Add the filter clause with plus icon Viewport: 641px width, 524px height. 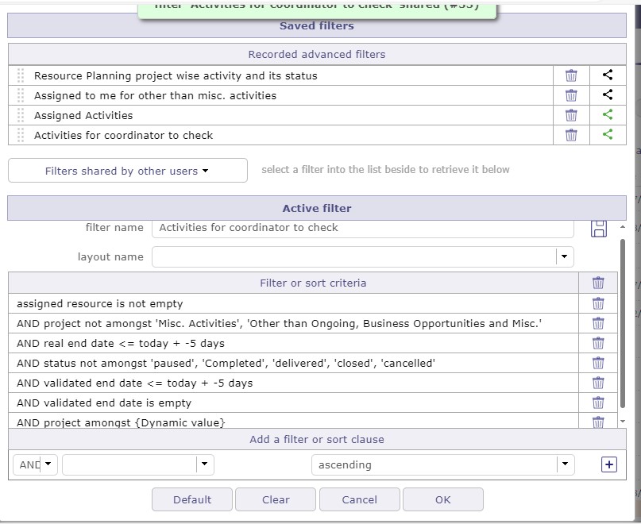pos(609,464)
